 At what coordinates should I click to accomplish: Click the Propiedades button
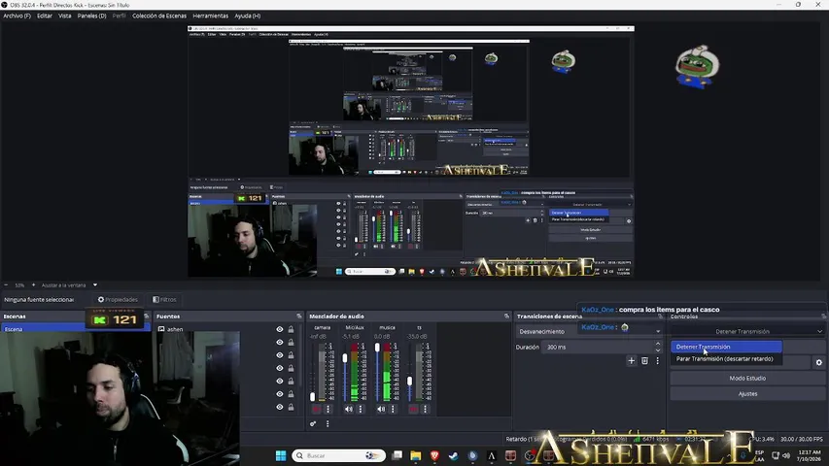pyautogui.click(x=118, y=300)
